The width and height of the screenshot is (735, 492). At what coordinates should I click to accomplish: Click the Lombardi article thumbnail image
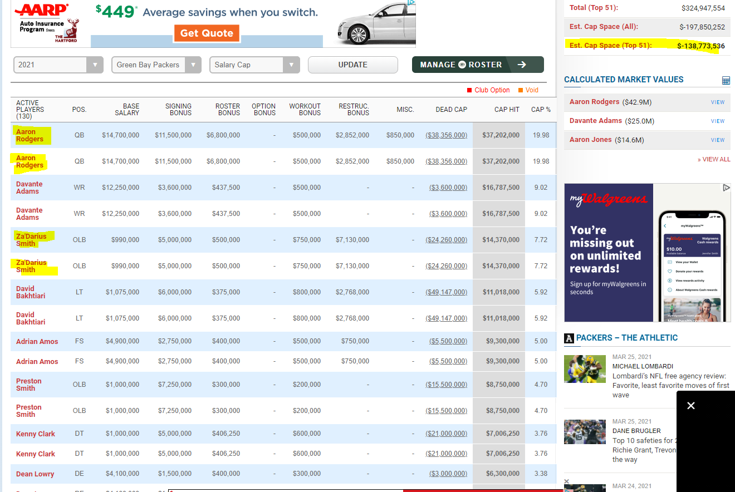(585, 369)
